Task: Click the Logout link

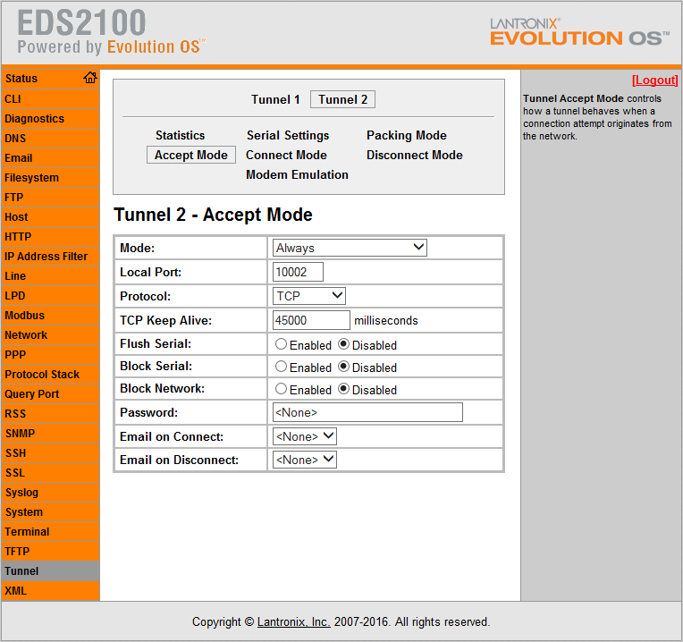Action: click(x=654, y=80)
